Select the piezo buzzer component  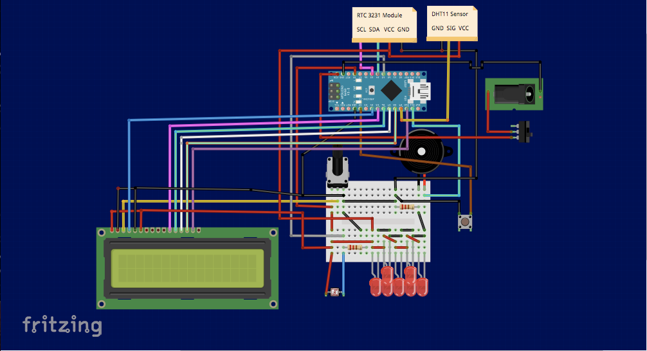(422, 152)
